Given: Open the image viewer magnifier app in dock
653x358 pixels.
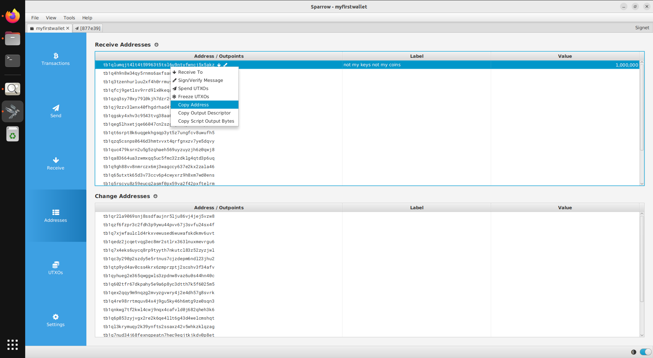Looking at the screenshot, I should point(13,89).
